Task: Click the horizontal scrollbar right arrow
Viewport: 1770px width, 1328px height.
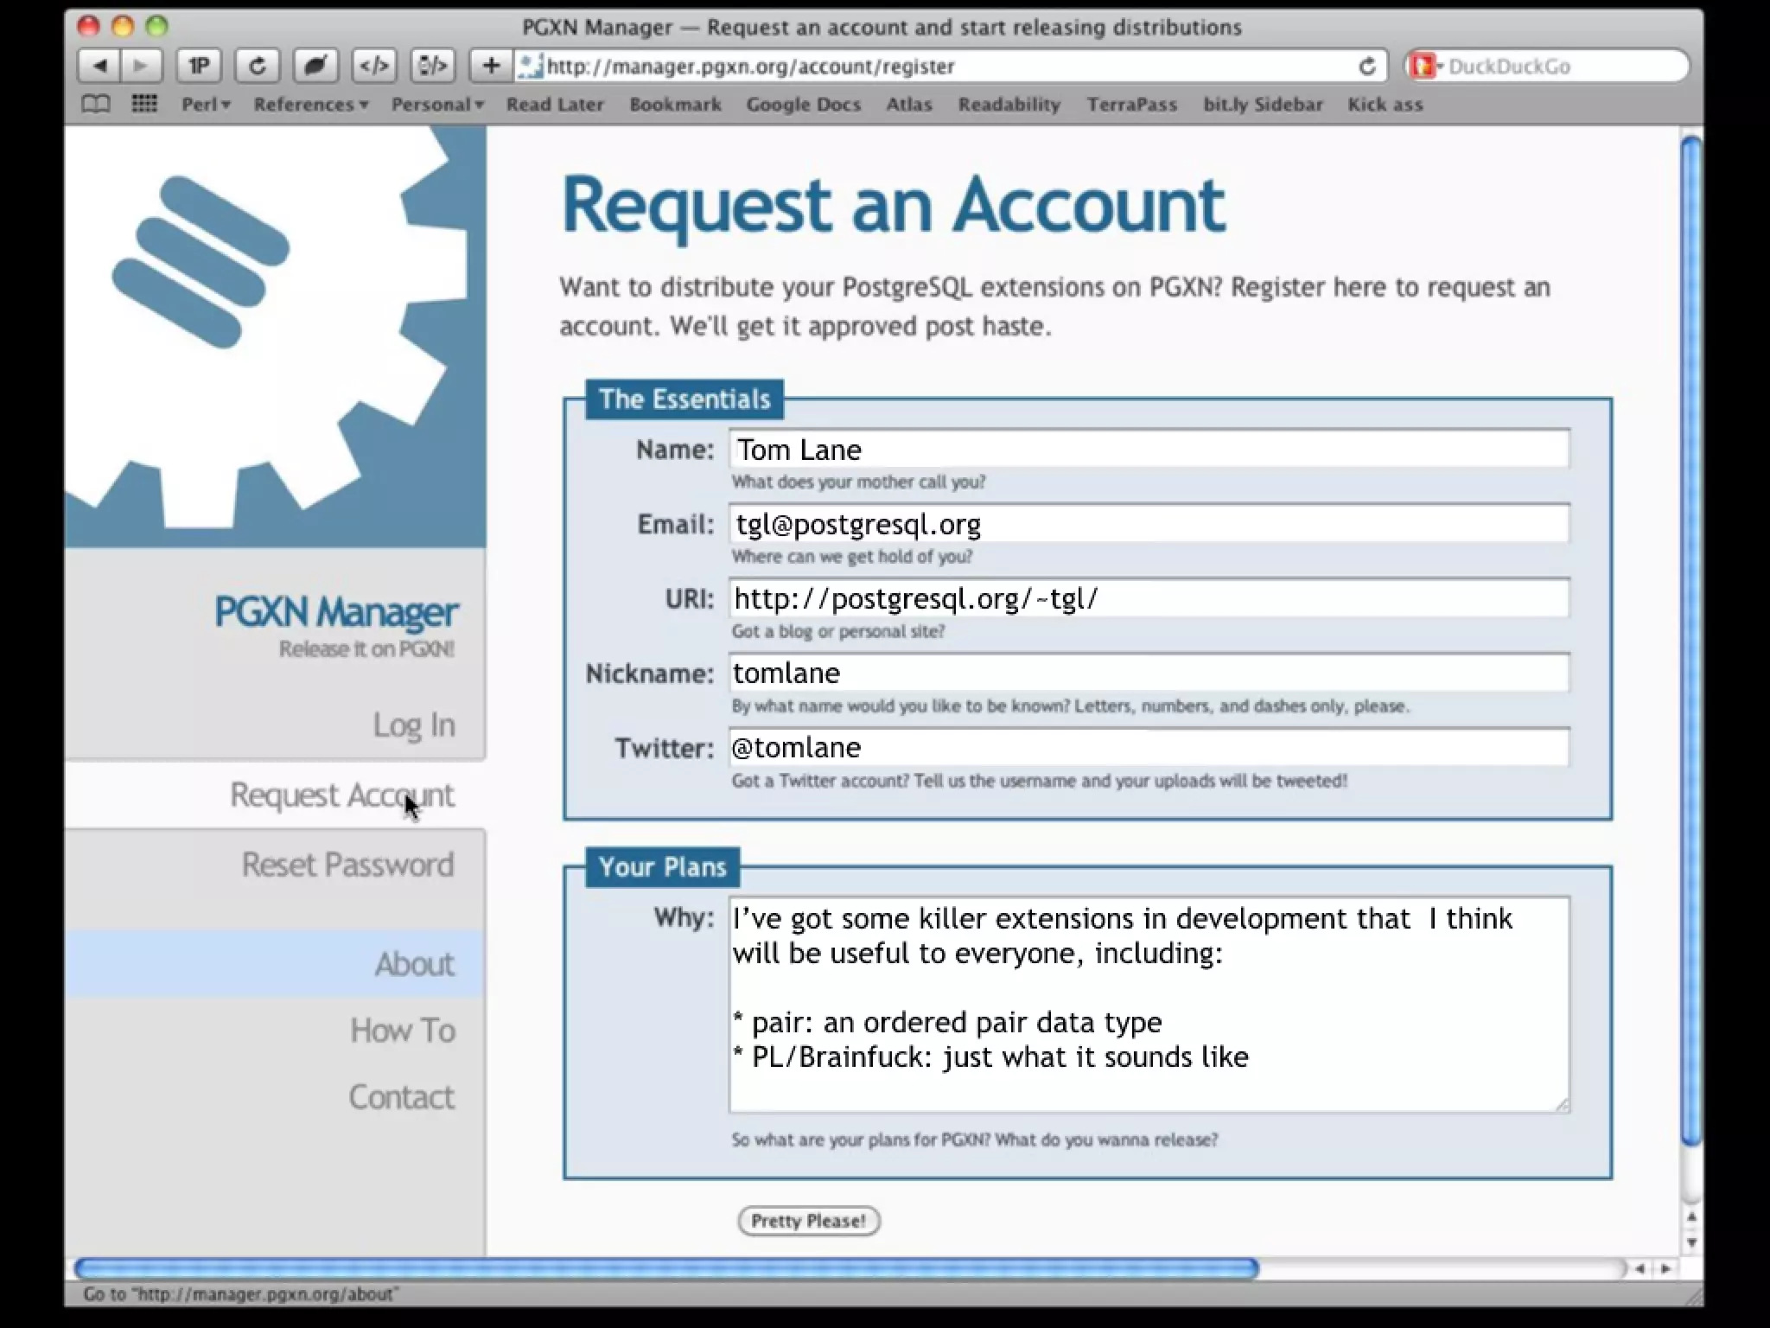Action: (x=1665, y=1268)
